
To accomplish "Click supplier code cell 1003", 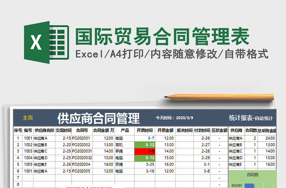I will tap(28, 151).
